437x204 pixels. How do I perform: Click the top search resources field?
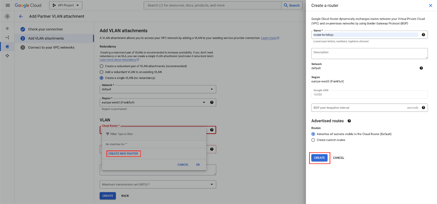(212, 5)
